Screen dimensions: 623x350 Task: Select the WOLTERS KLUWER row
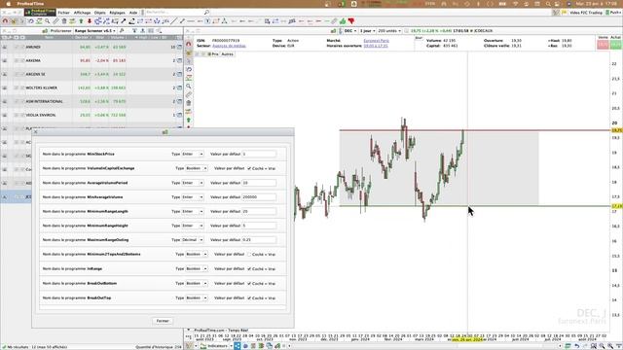pos(92,87)
